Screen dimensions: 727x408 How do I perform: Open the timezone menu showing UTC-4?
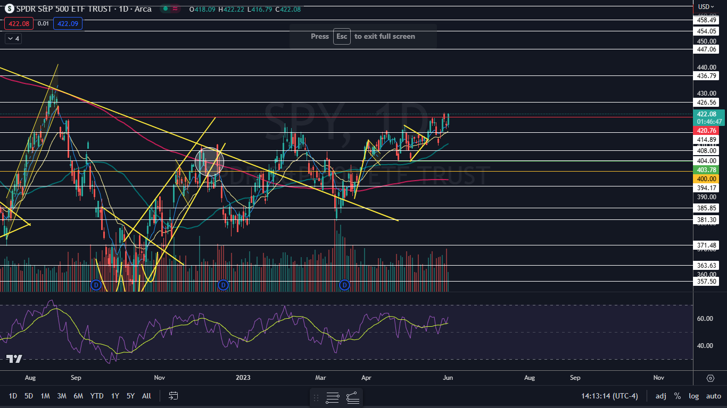(610, 396)
